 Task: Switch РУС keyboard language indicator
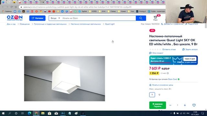(188, 113)
